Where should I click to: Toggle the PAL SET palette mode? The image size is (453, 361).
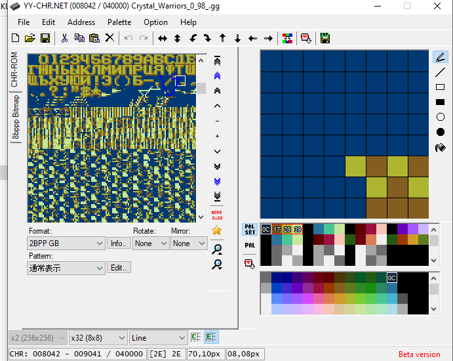pyautogui.click(x=250, y=229)
